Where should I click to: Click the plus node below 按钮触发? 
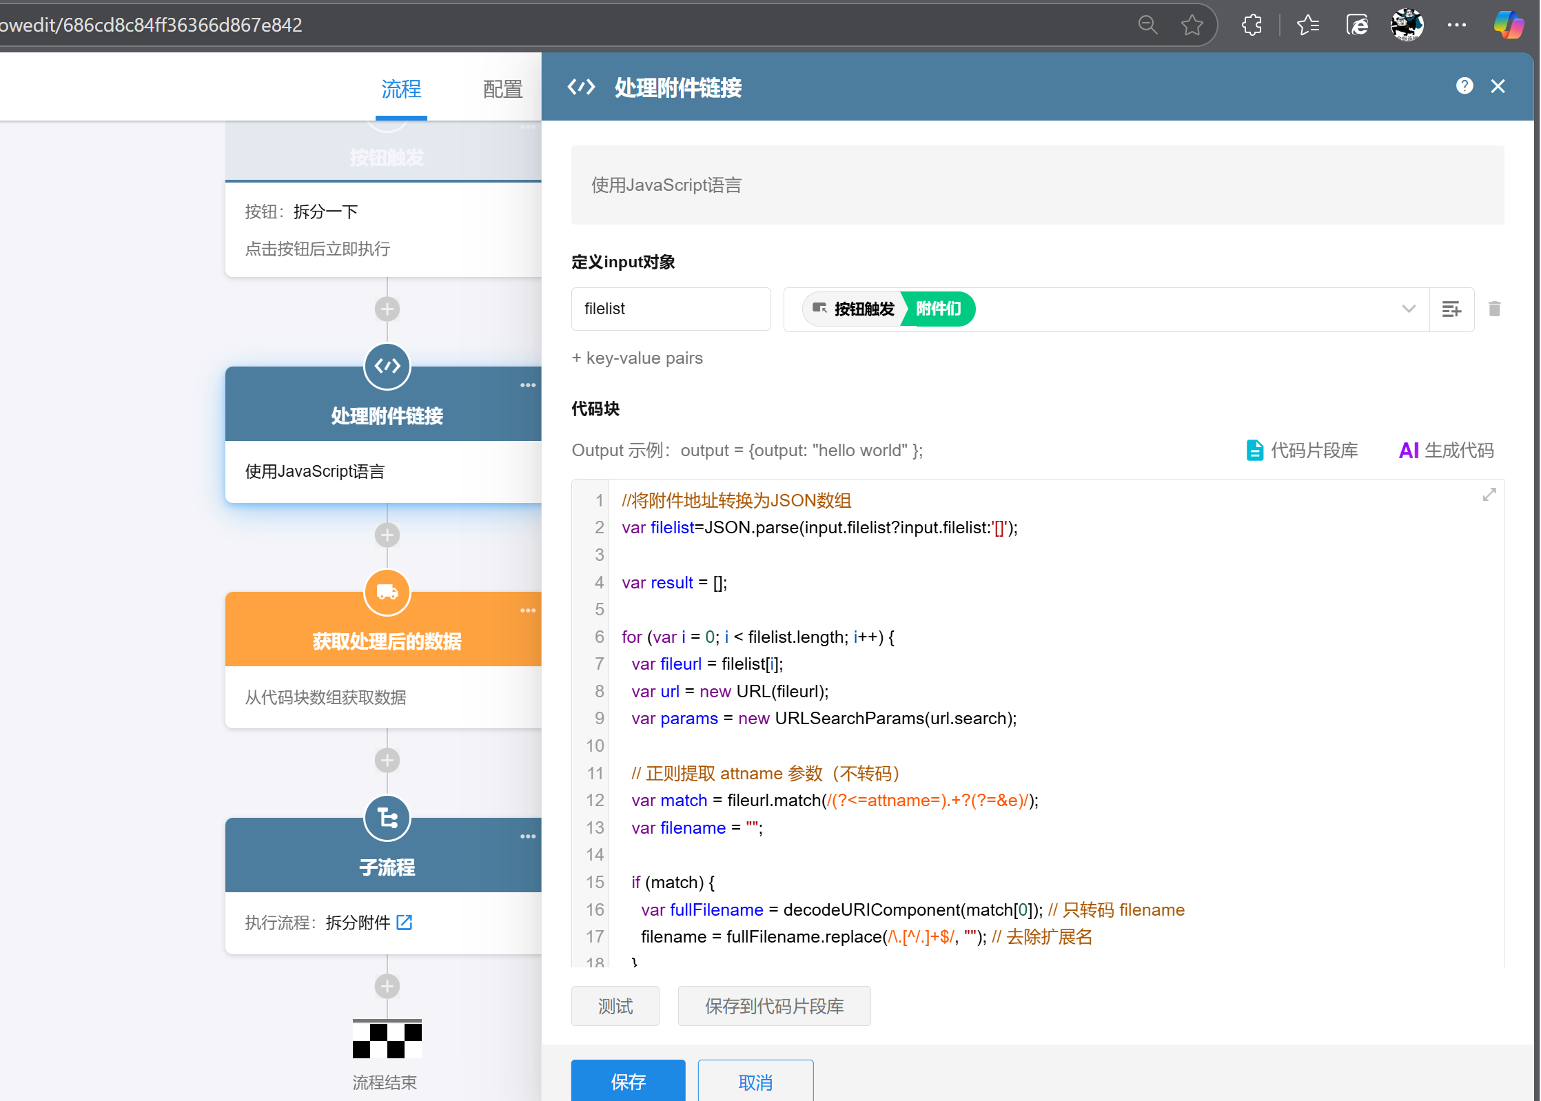(387, 309)
